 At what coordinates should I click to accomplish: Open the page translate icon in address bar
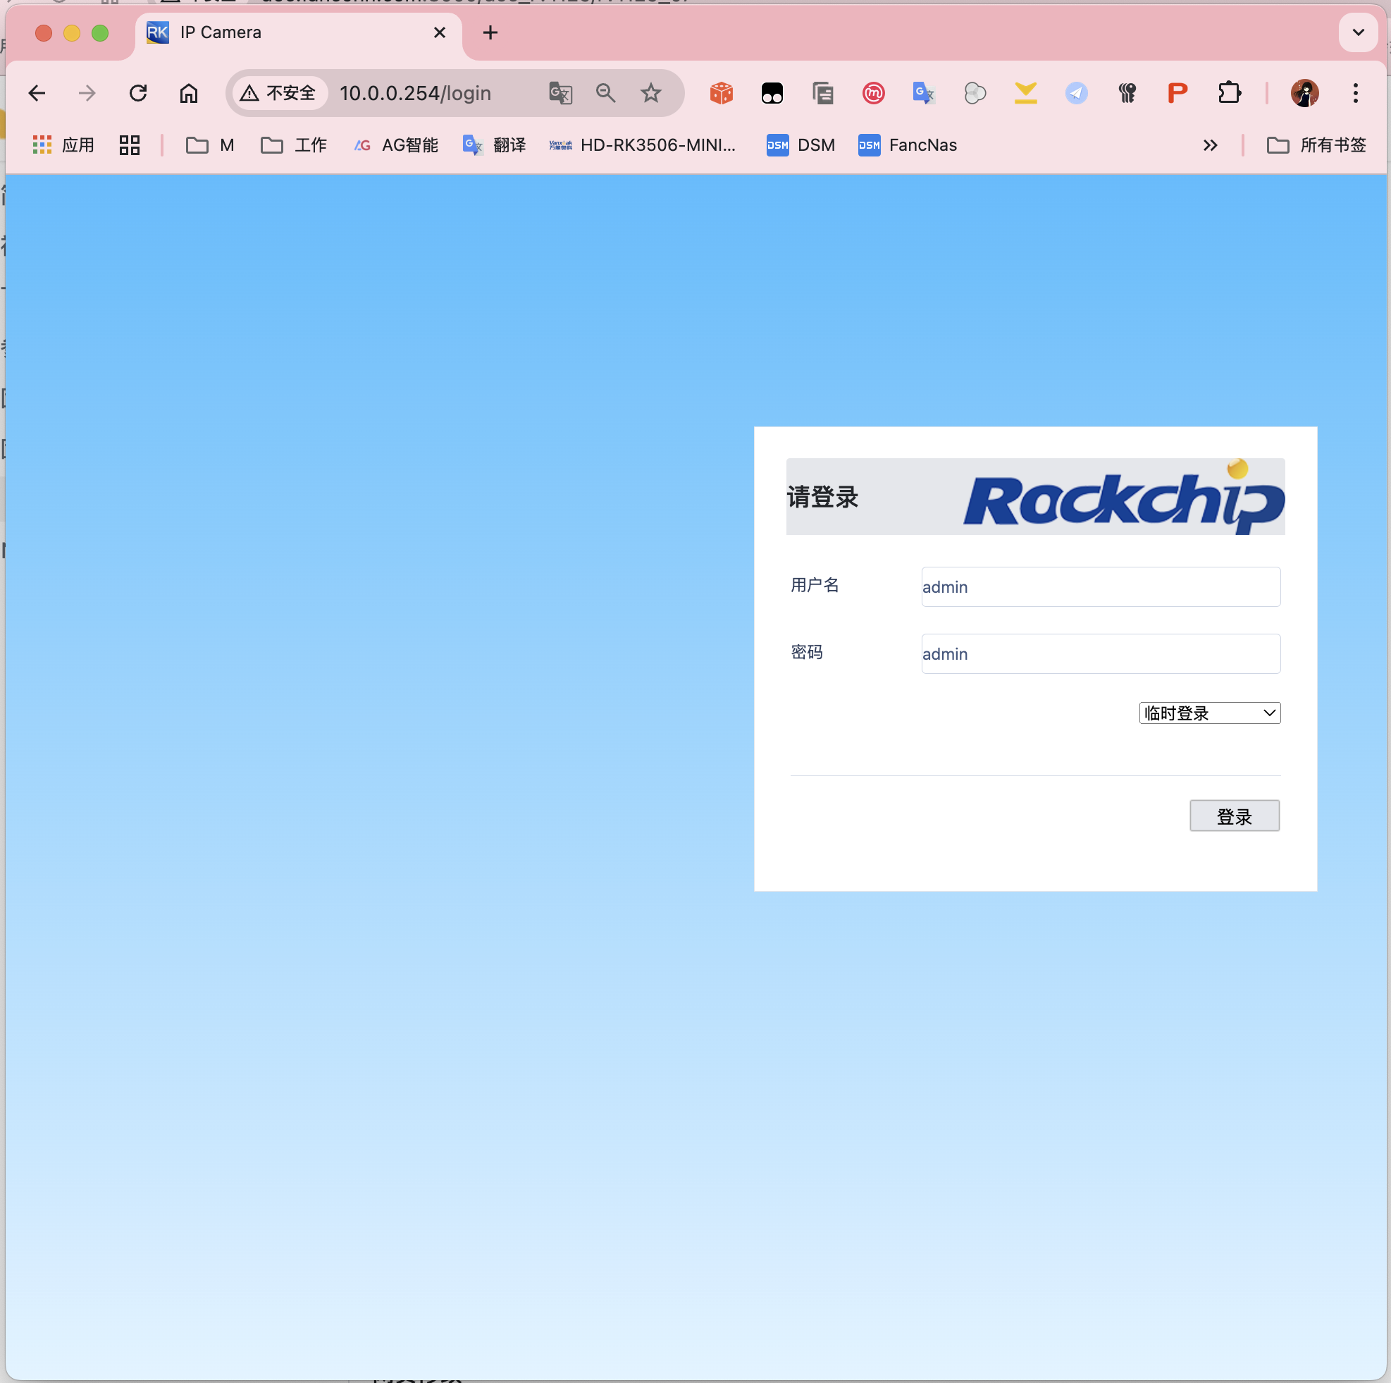pyautogui.click(x=560, y=93)
